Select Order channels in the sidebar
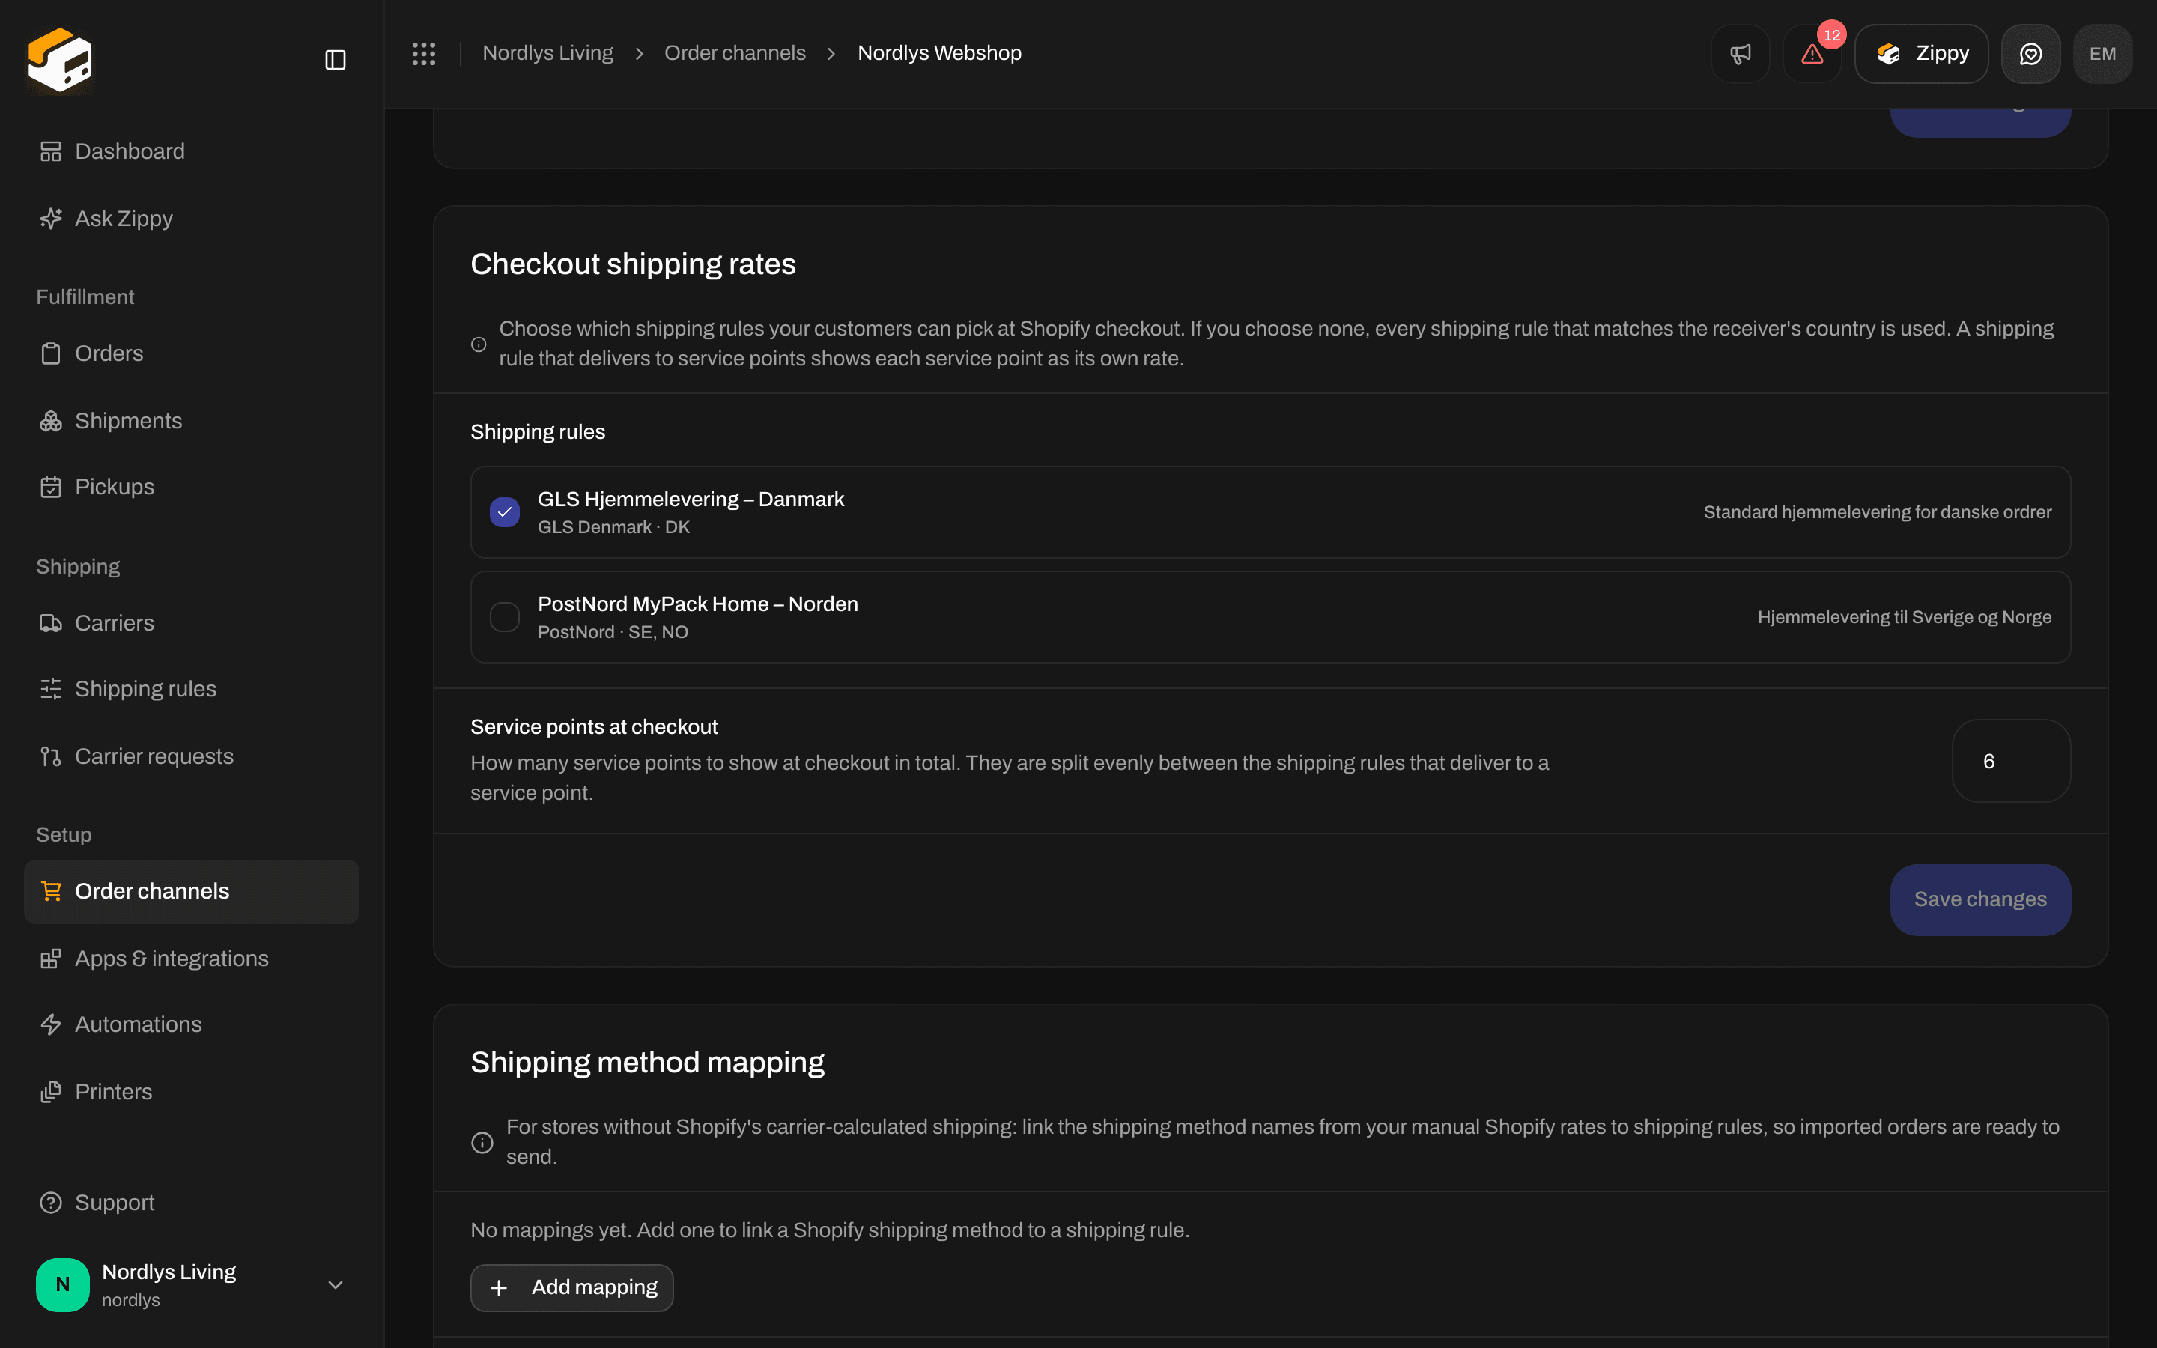This screenshot has width=2157, height=1348. pyautogui.click(x=192, y=891)
